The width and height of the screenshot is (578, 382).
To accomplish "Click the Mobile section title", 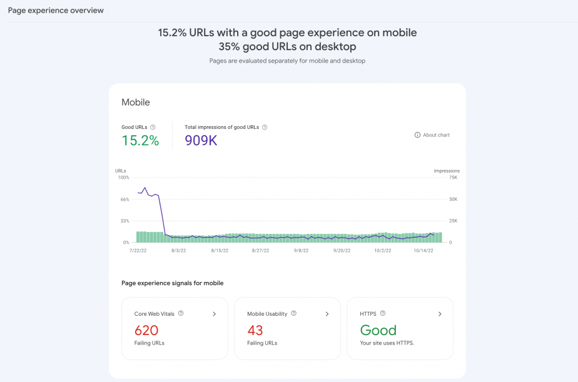I will (136, 103).
